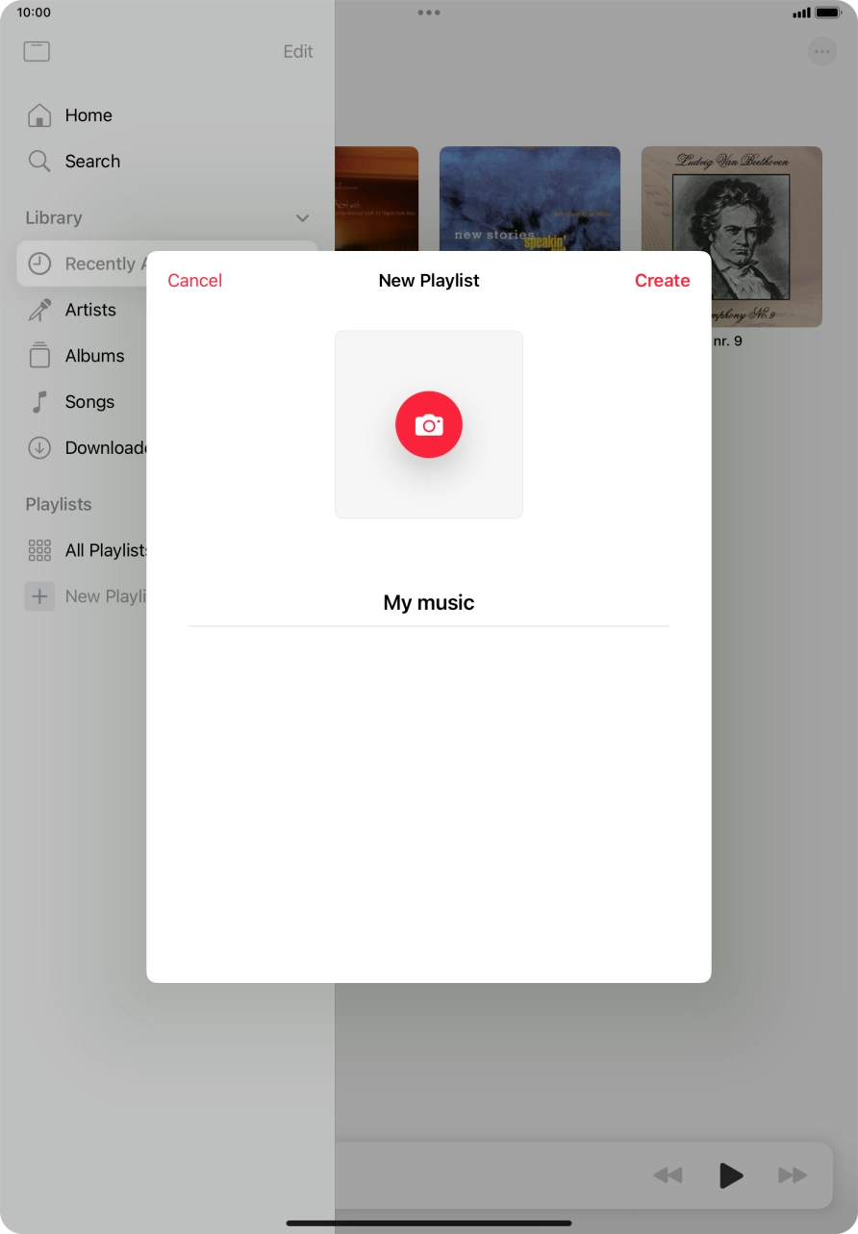Cancel the New Playlist dialog
The height and width of the screenshot is (1234, 858).
(194, 281)
